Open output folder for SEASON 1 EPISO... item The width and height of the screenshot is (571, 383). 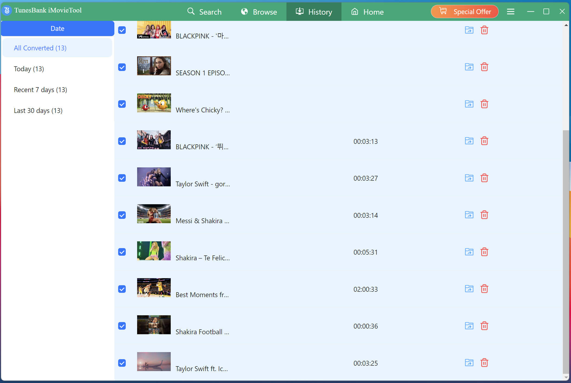point(469,67)
